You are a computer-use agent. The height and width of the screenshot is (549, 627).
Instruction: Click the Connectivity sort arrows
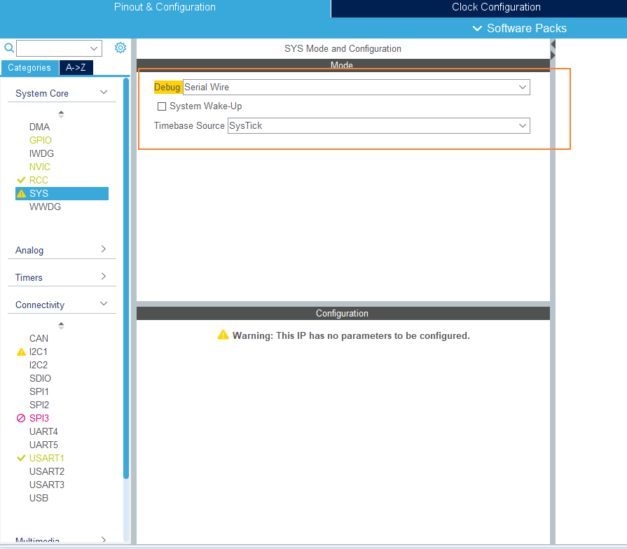[61, 326]
